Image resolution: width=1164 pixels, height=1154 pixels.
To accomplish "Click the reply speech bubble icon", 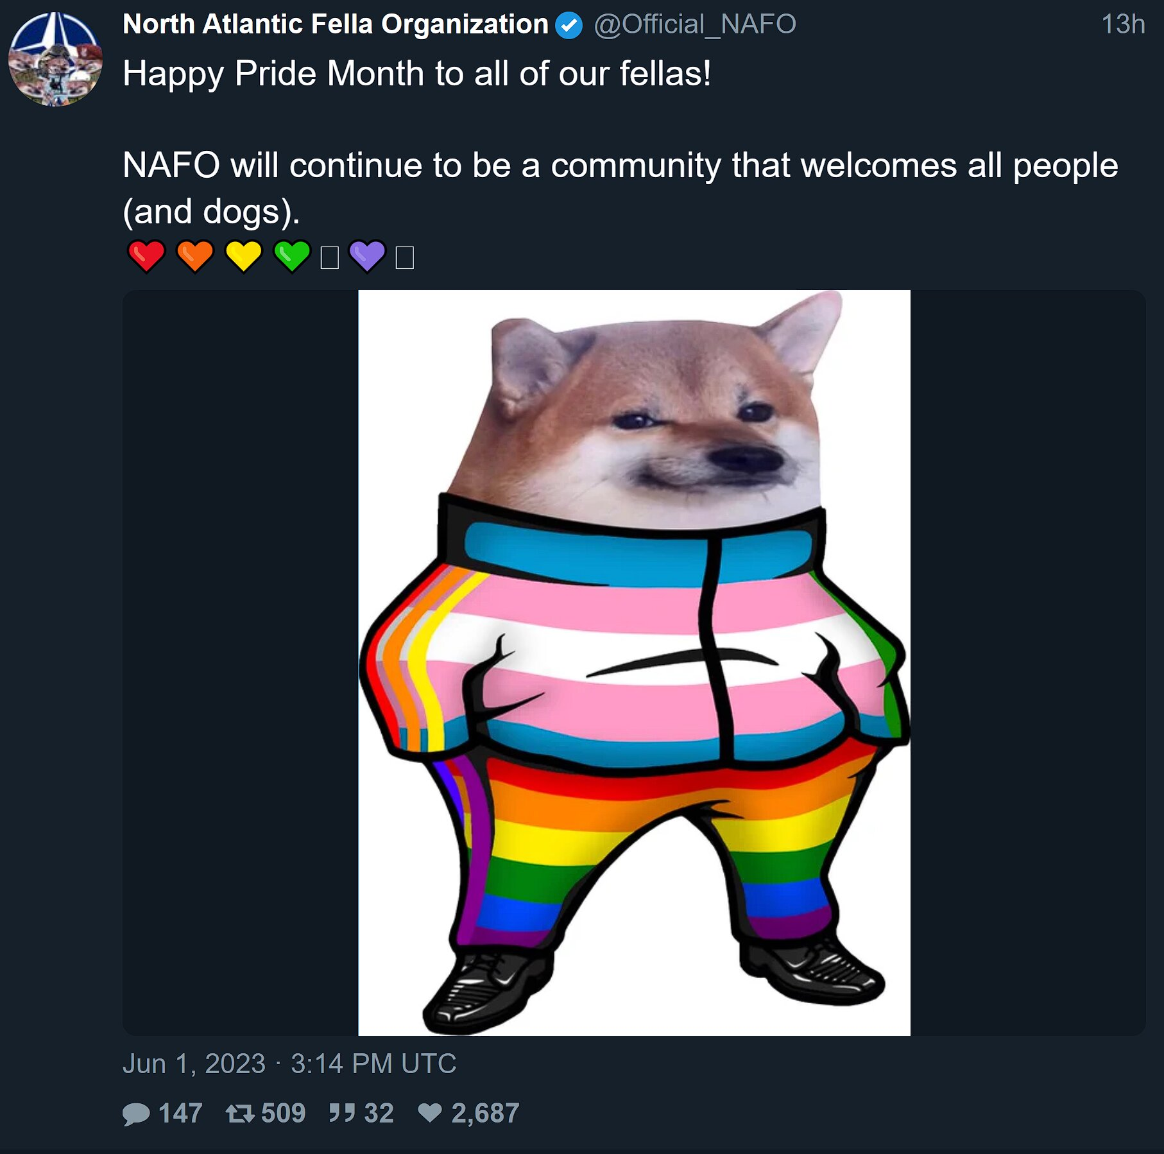I will click(136, 1114).
